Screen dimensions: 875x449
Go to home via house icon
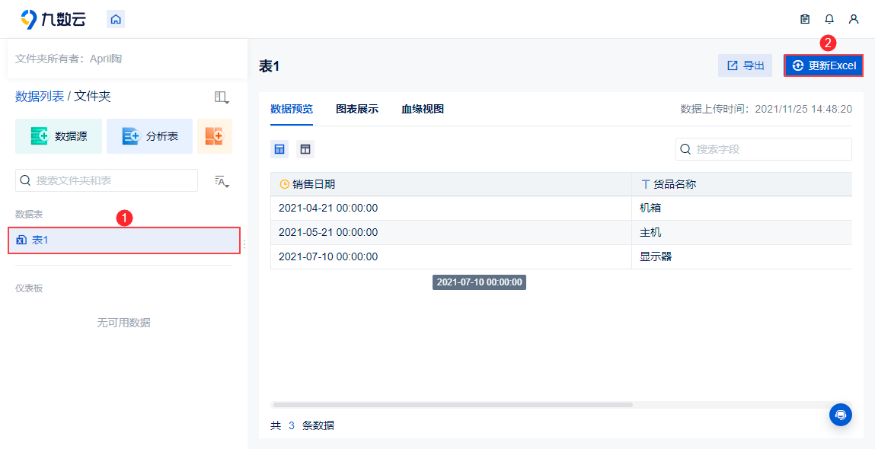[x=116, y=19]
